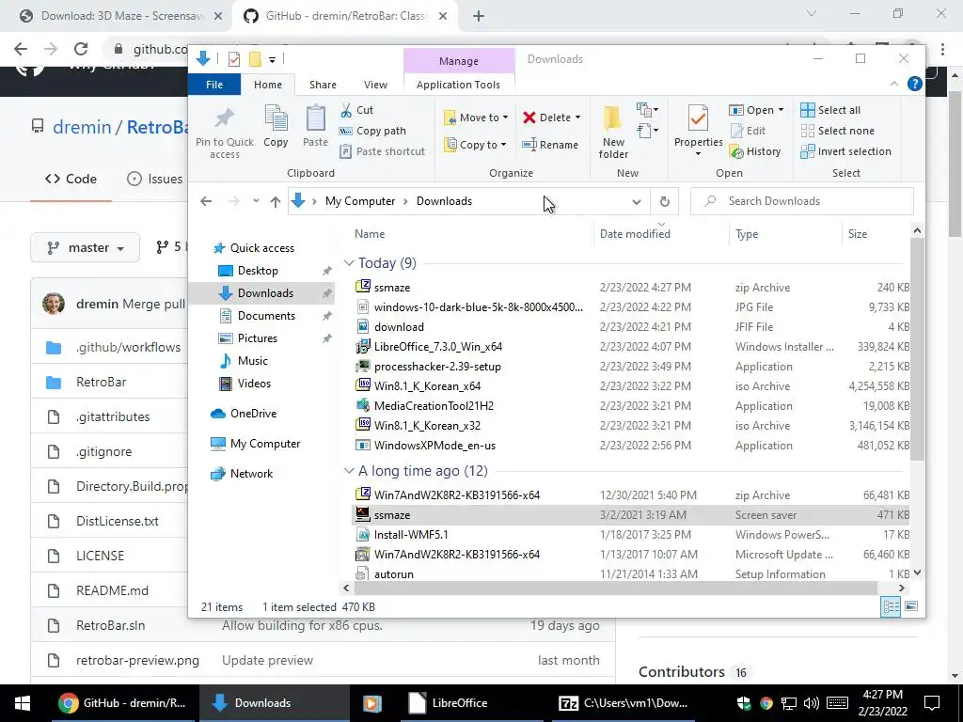963x722 pixels.
Task: Open Documents in navigation pane
Action: [x=266, y=316]
